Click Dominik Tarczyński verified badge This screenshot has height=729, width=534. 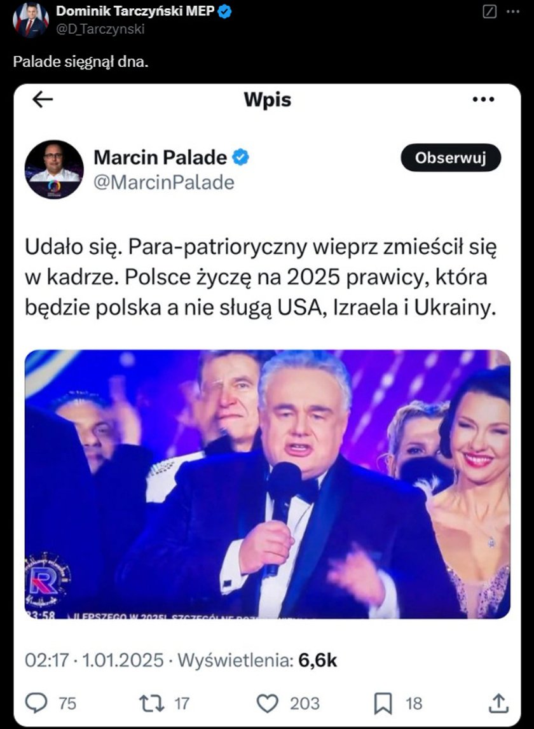pyautogui.click(x=224, y=11)
